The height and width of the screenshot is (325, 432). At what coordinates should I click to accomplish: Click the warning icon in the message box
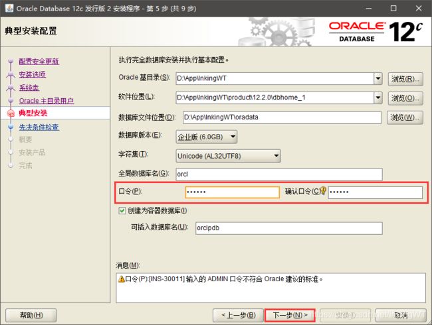[121, 279]
